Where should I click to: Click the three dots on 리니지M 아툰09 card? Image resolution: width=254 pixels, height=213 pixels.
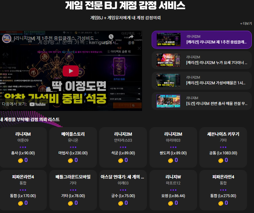[23, 147]
